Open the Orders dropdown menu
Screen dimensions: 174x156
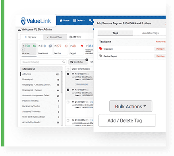(x=79, y=20)
